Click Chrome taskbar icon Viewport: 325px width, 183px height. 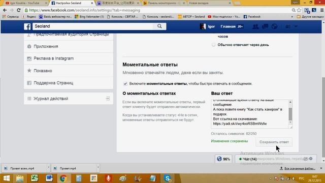(63, 178)
